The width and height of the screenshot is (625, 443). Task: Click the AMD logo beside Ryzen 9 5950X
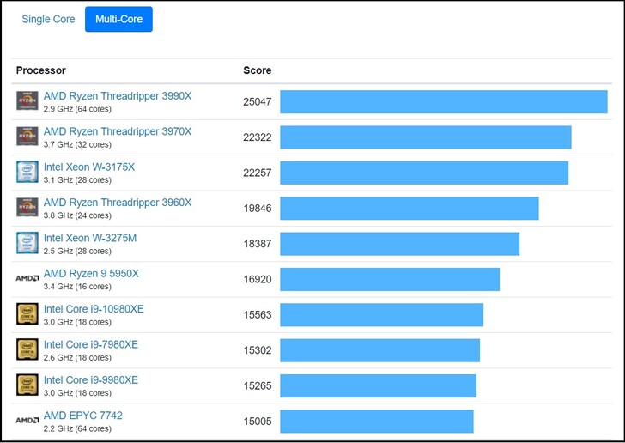[x=27, y=278]
